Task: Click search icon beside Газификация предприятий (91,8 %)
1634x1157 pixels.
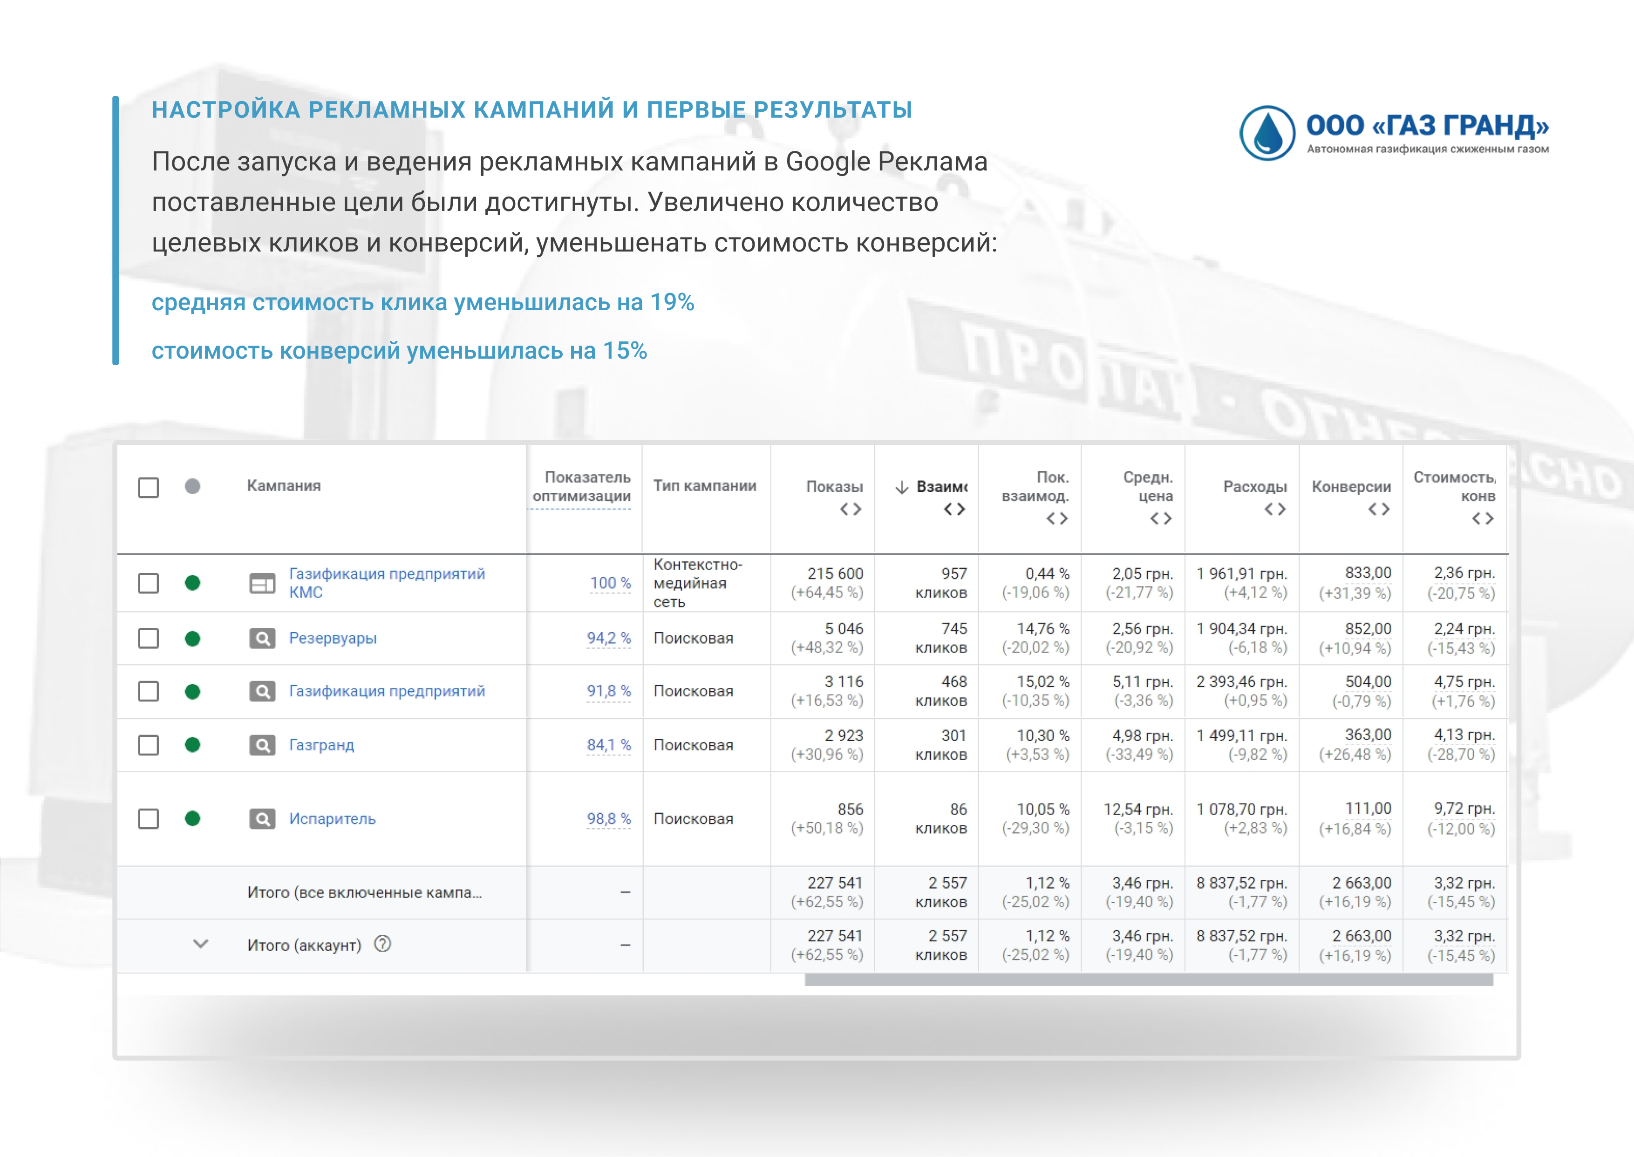Action: tap(262, 691)
